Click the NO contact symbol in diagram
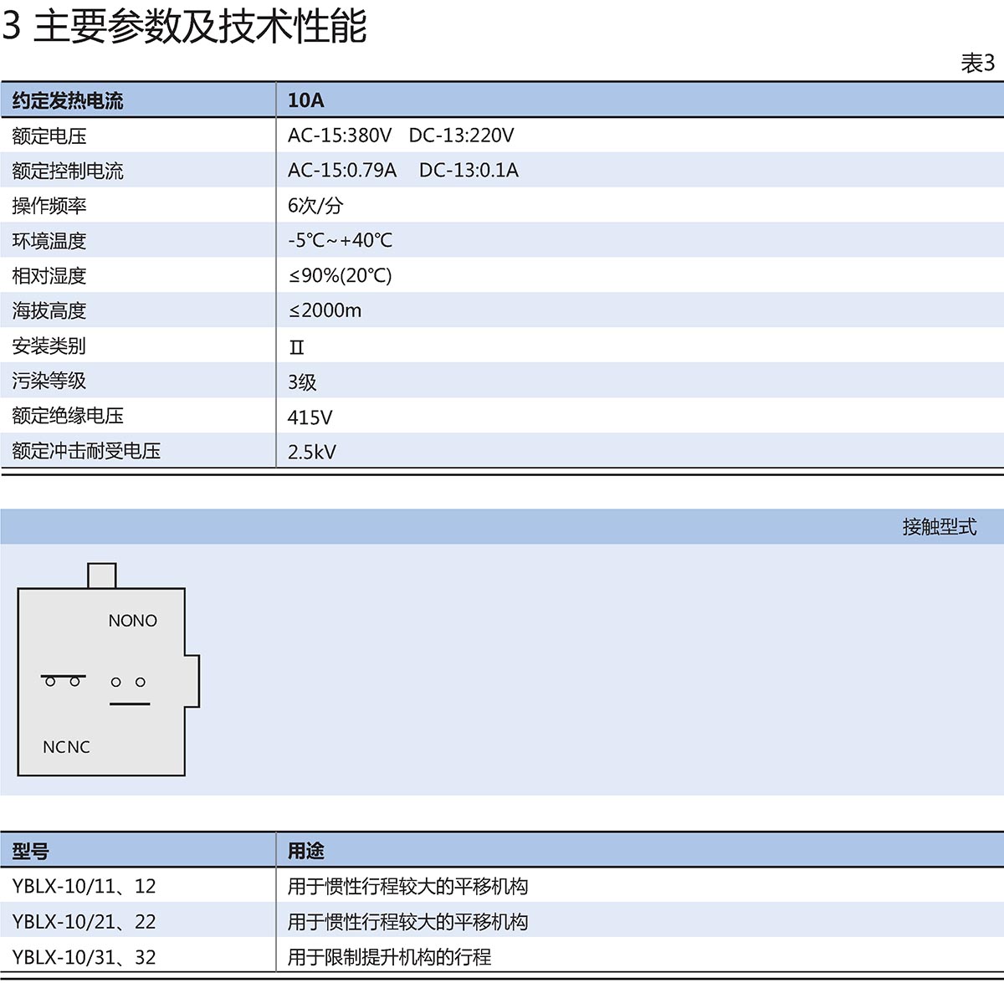 129,691
